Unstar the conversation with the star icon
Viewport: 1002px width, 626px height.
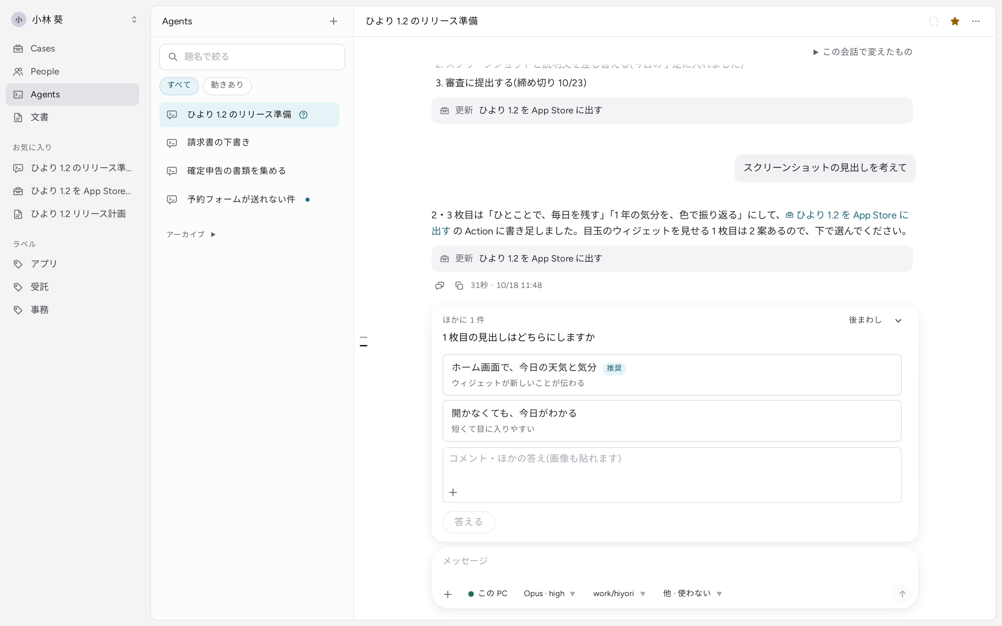click(x=955, y=21)
